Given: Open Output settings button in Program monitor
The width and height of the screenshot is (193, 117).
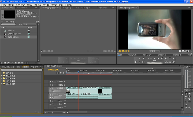Looking at the screenshot, I should (x=173, y=58).
